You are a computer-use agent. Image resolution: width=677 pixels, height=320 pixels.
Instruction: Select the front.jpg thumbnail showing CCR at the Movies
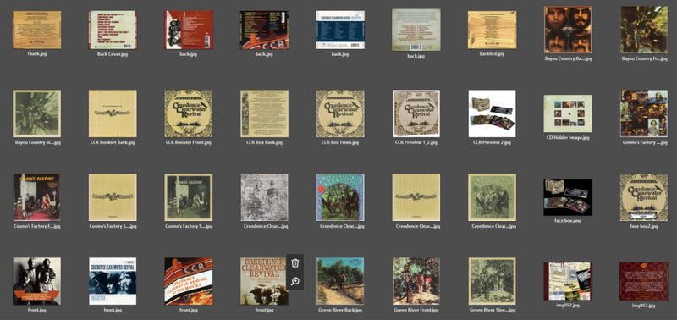[189, 281]
